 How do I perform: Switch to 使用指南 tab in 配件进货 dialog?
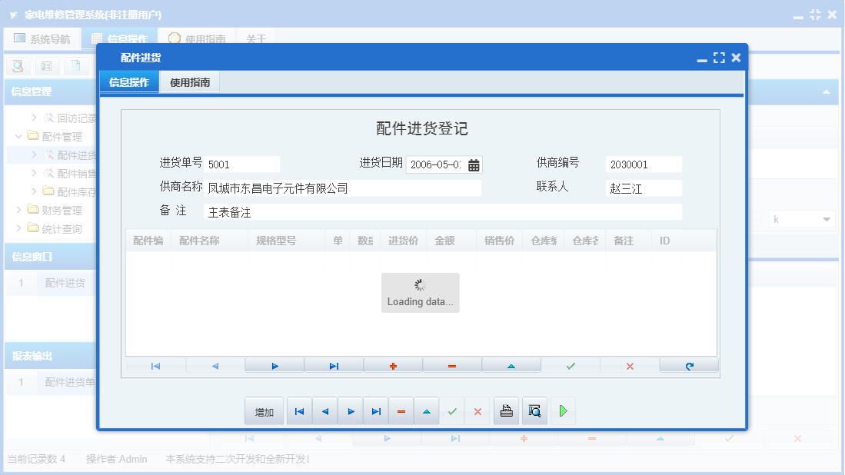[190, 82]
